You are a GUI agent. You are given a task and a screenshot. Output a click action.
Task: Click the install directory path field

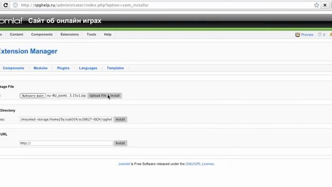coord(66,119)
